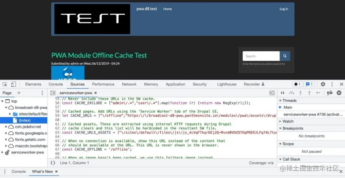This screenshot has height=178, width=345.
Task: Pause script execution in debugger
Action: point(282,93)
